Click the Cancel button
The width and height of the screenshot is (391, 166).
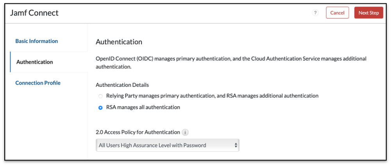pos(337,13)
